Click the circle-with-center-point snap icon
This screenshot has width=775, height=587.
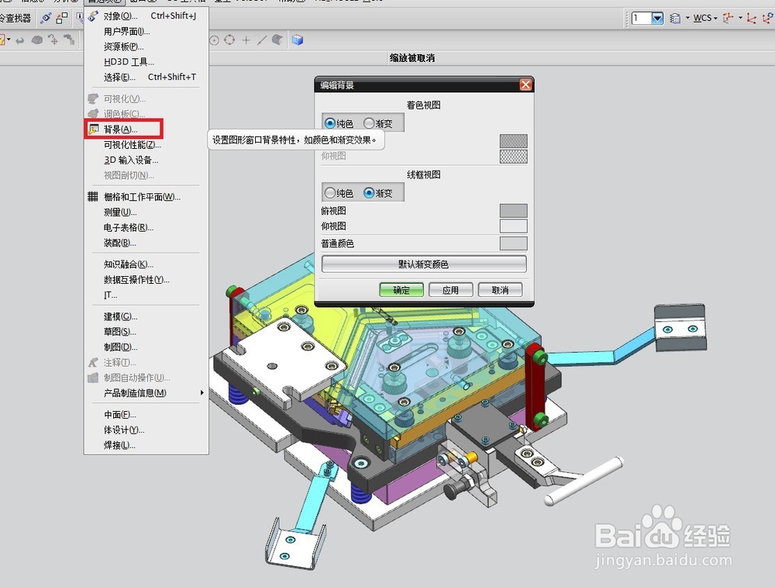(214, 40)
